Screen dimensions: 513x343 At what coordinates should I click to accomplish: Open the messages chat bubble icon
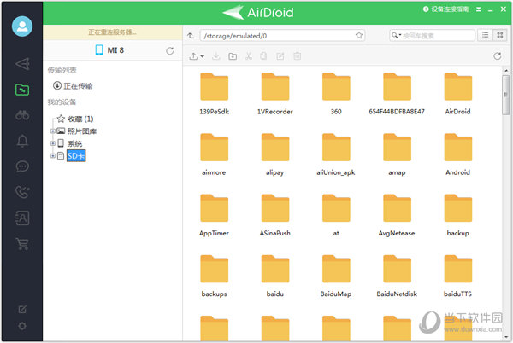(x=22, y=166)
